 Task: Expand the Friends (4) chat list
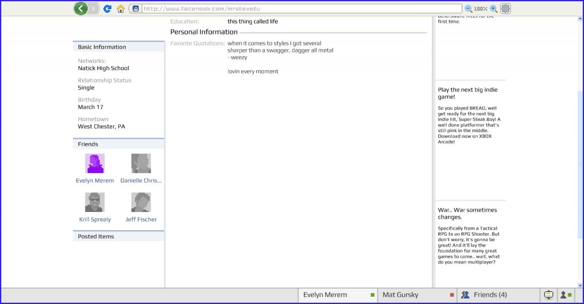[x=485, y=295]
